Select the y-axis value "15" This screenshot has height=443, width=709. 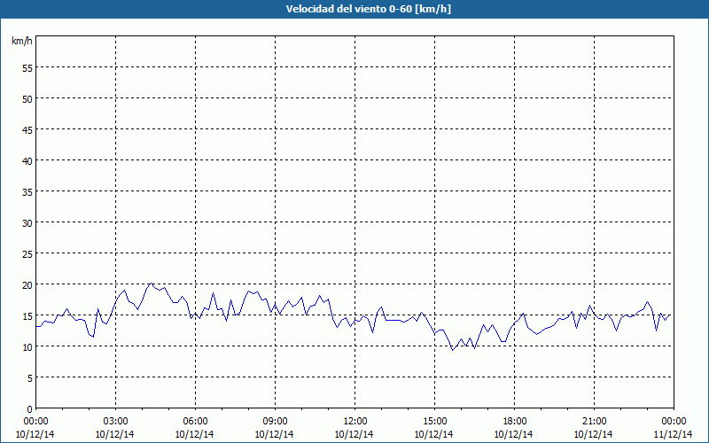[27, 316]
